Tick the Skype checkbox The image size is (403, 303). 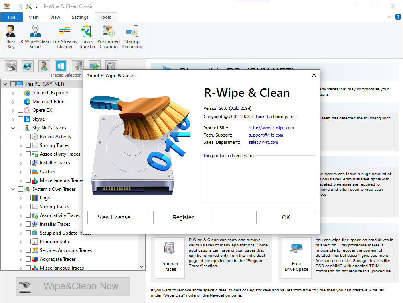(x=21, y=119)
